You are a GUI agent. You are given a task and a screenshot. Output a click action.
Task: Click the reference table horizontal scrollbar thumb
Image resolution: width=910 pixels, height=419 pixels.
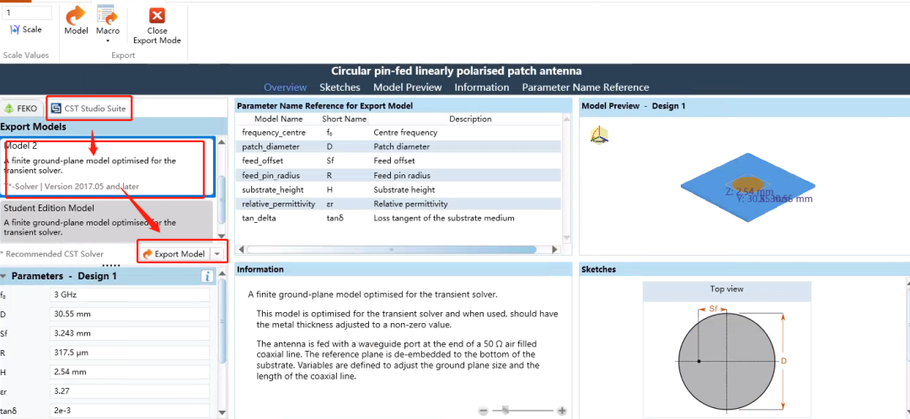point(391,249)
